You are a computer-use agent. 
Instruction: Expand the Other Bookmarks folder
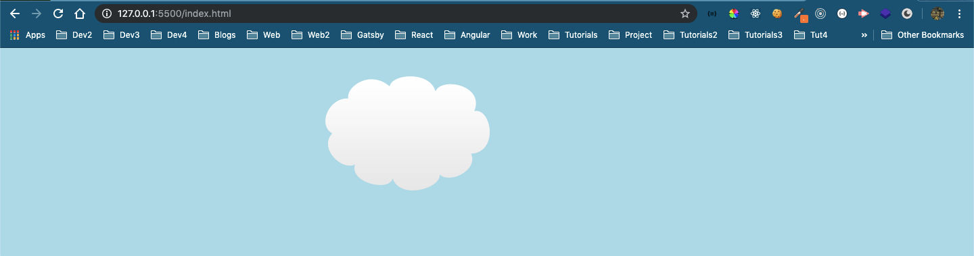923,35
